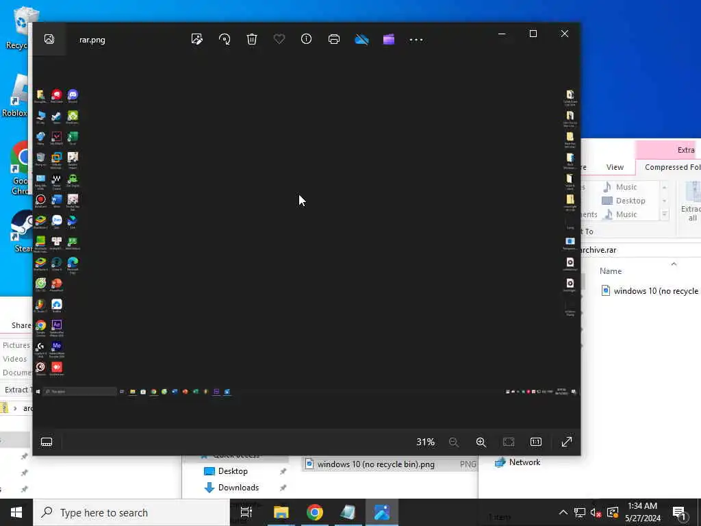Rotate the image with the rotate icon
Viewport: 701px width, 526px height.
[x=225, y=39]
